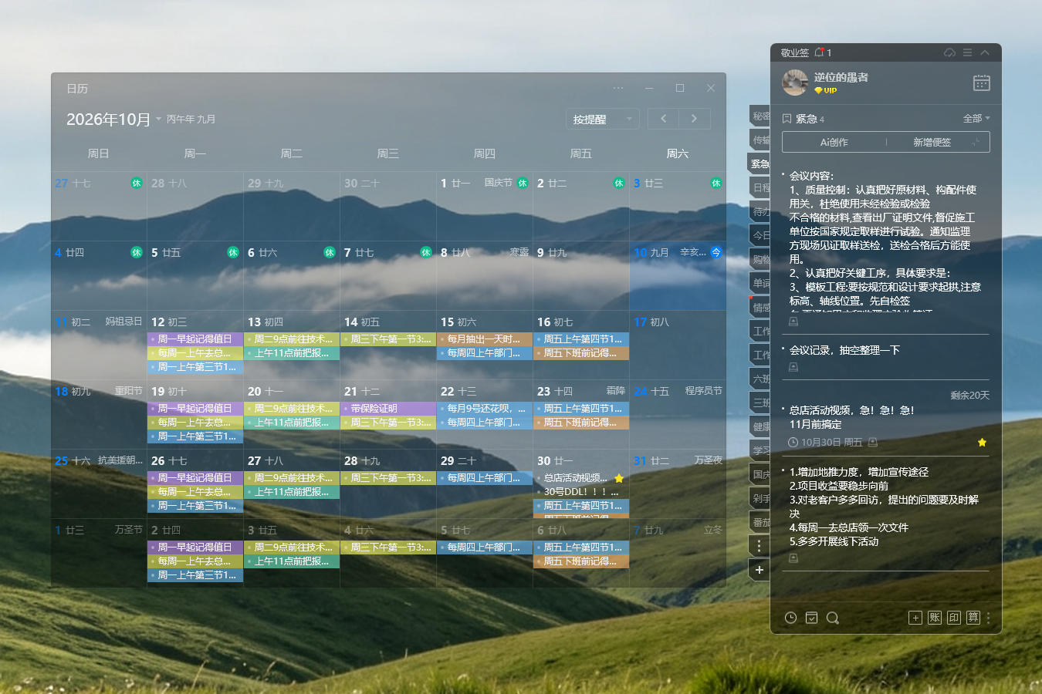Open the three-dots menu in 日历 title bar

(618, 88)
